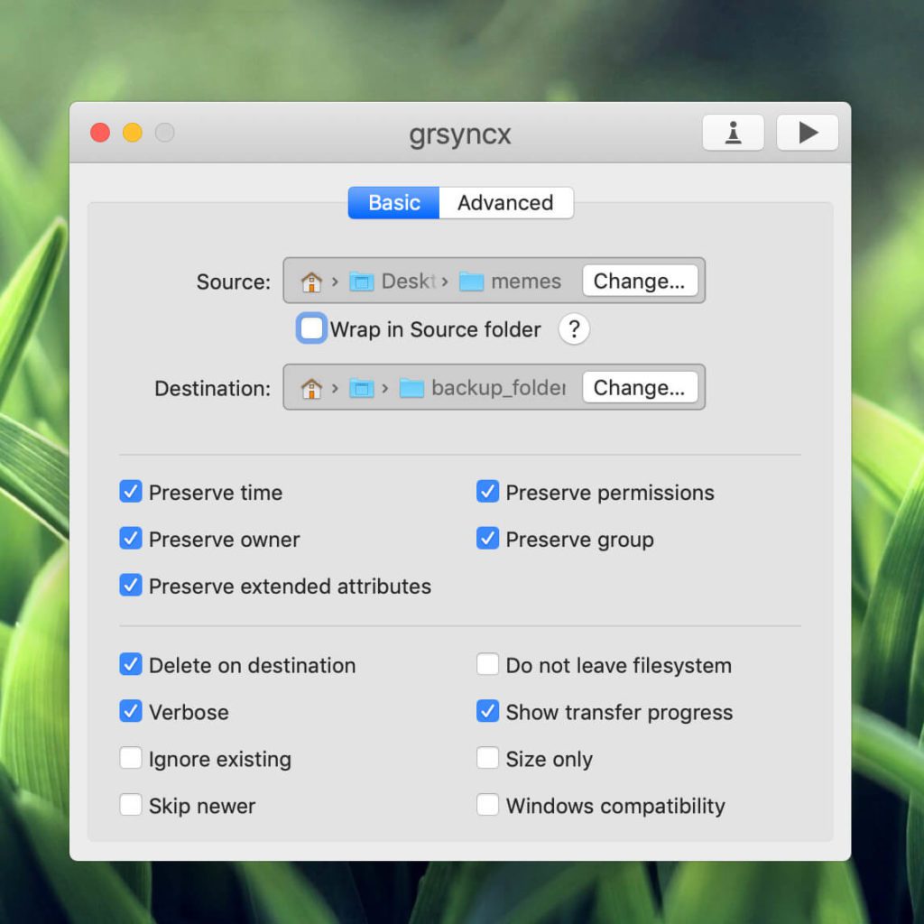The image size is (924, 924).
Task: Change the Destination folder
Action: pyautogui.click(x=641, y=387)
